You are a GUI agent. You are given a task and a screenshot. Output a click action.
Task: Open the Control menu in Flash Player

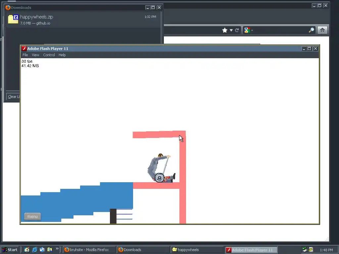(x=49, y=55)
